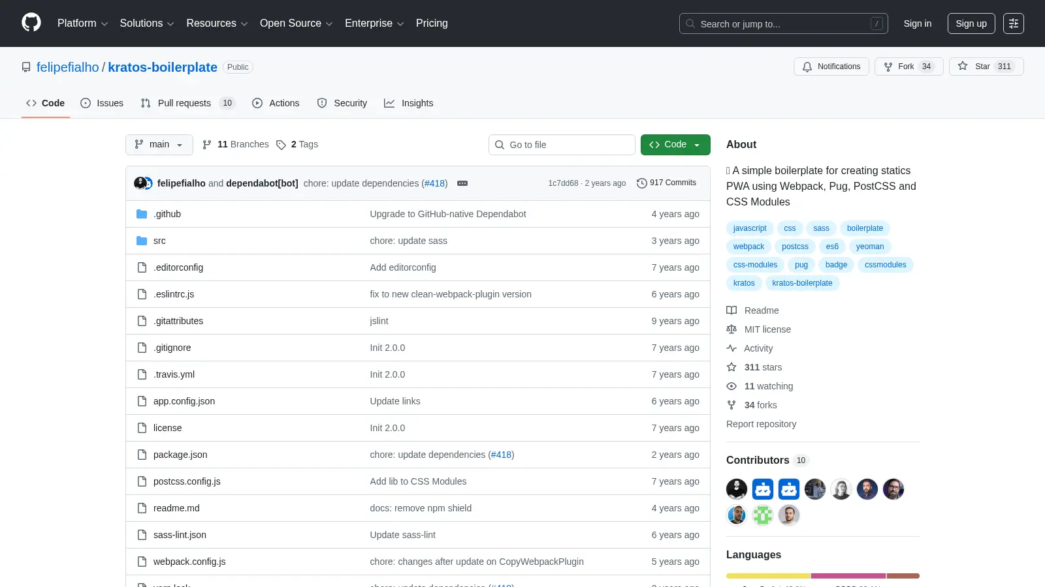Click the eye icon next to 11 watching
The width and height of the screenshot is (1045, 587).
(x=731, y=386)
